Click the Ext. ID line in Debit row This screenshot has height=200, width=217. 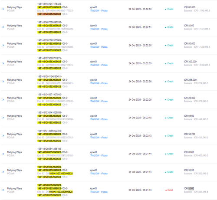coord(55,192)
